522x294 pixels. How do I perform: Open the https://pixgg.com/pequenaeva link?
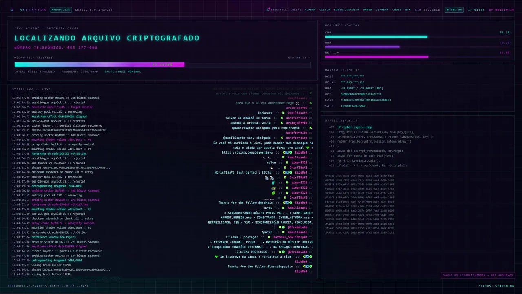pyautogui.click(x=248, y=152)
